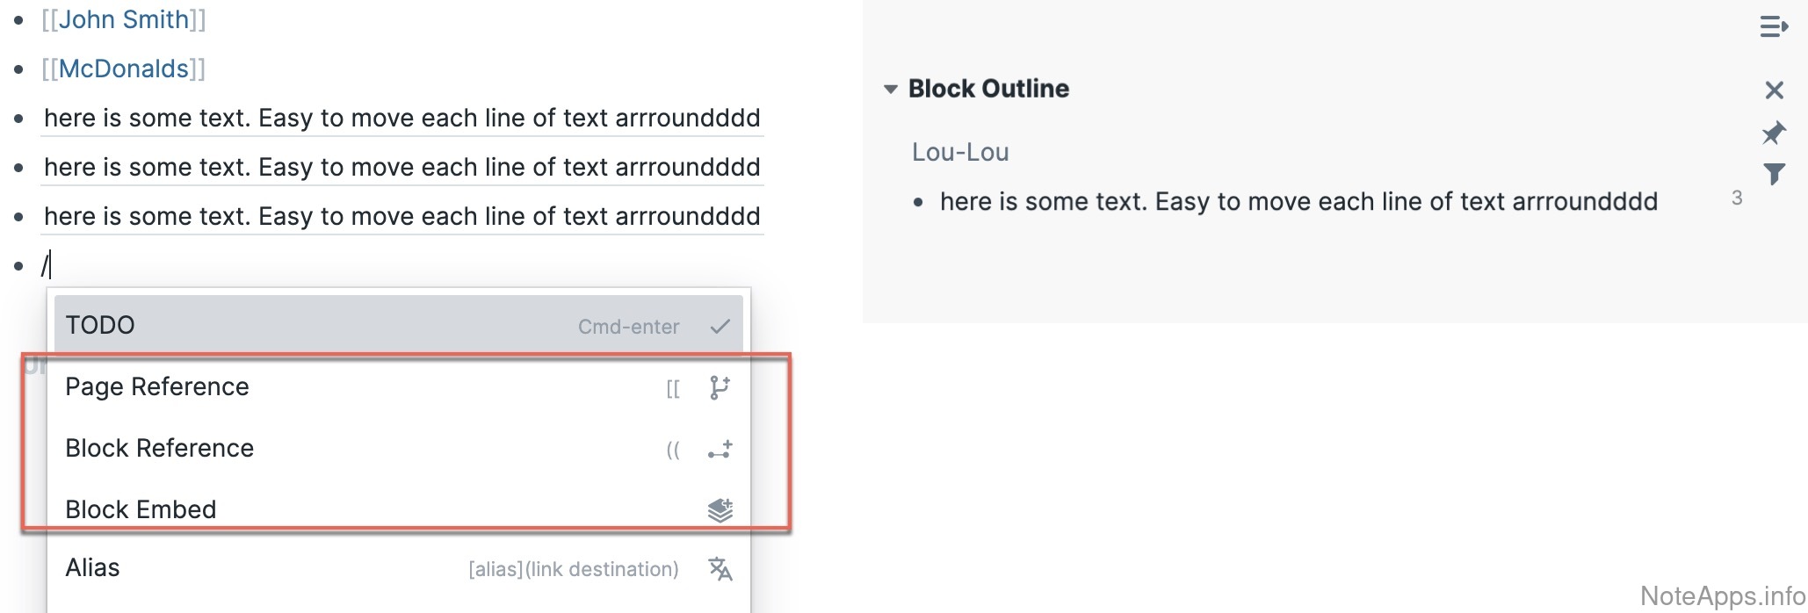Choose Alias in the command list
The image size is (1808, 613).
point(92,568)
